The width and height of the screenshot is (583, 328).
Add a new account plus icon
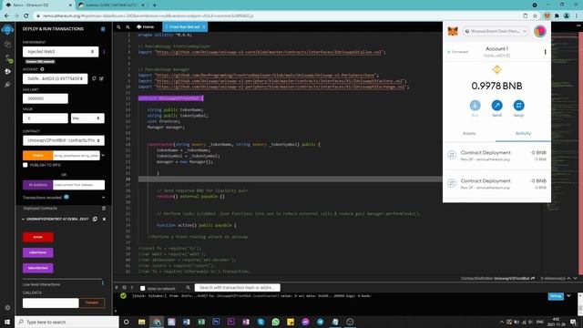coord(42,69)
